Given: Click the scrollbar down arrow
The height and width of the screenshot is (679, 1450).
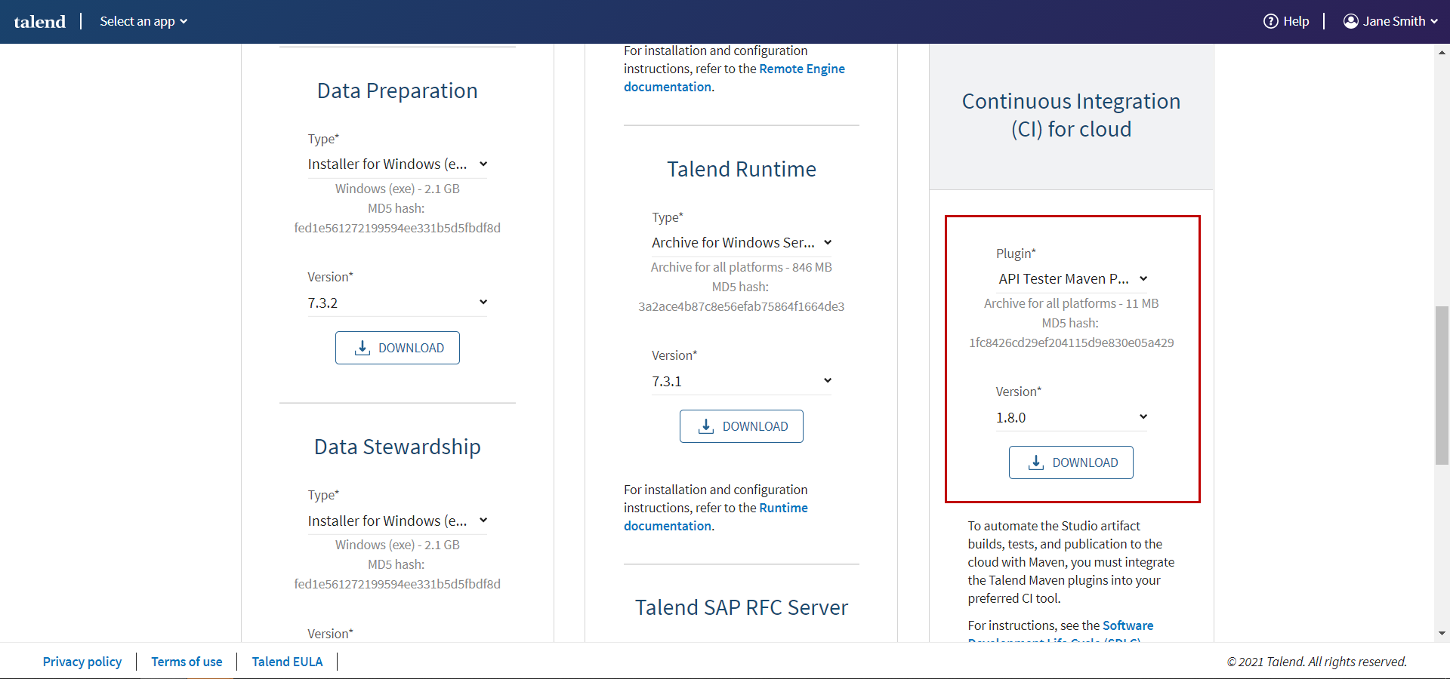Looking at the screenshot, I should (1442, 634).
